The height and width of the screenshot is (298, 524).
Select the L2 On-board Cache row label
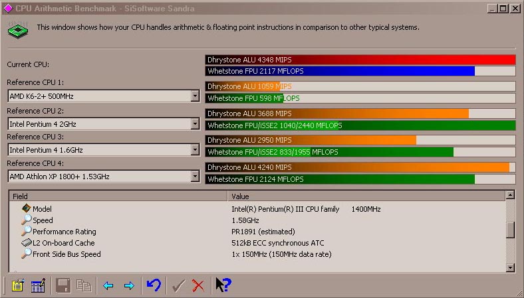point(63,243)
